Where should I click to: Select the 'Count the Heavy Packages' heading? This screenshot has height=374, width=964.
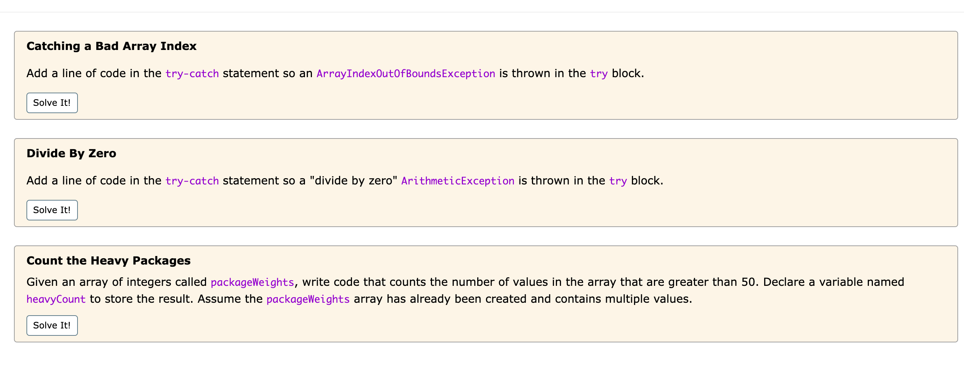108,260
